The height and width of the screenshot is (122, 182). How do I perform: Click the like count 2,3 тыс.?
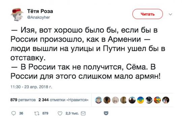tap(72, 114)
